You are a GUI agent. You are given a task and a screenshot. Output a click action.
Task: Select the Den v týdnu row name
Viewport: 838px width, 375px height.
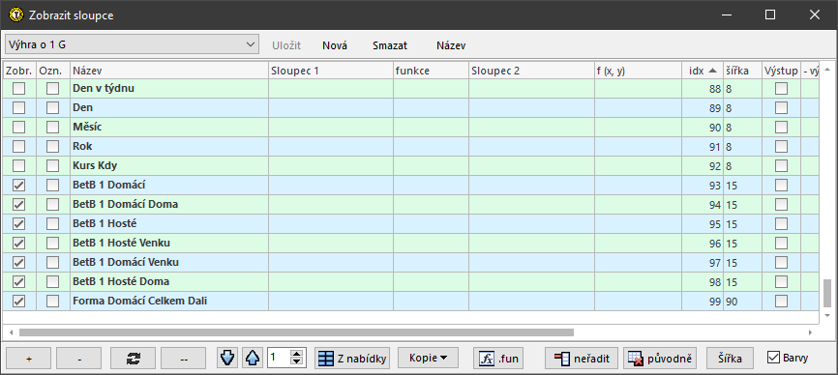point(104,89)
